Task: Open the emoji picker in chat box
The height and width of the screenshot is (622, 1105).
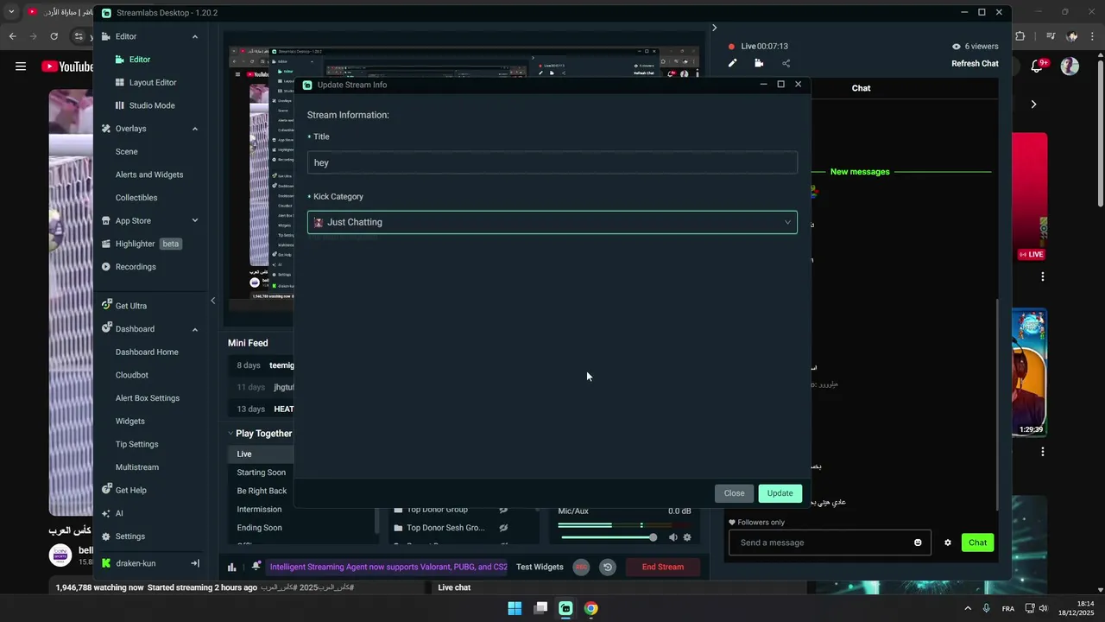Action: [x=918, y=543]
